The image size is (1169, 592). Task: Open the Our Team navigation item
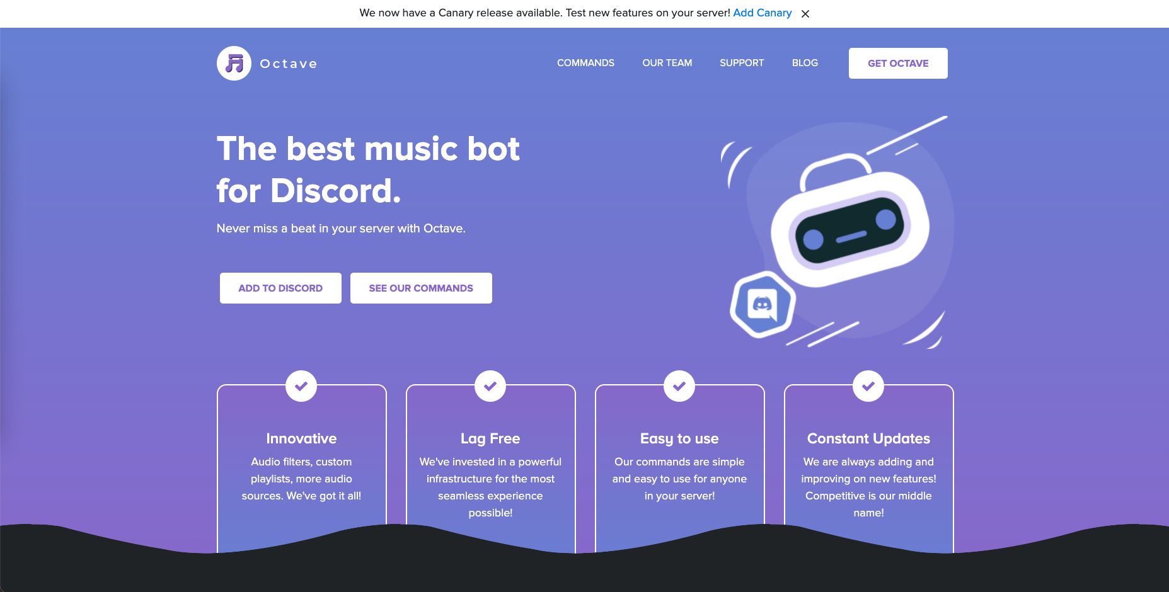pos(667,63)
